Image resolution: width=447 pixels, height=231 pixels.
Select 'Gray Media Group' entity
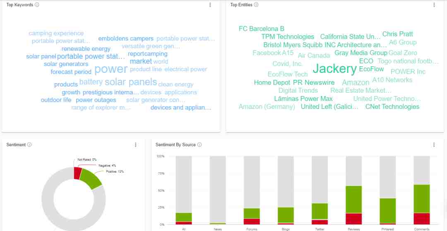tap(361, 53)
